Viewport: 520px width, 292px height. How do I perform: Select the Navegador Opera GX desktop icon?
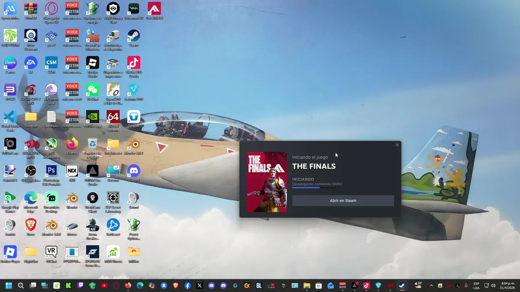coord(51,13)
